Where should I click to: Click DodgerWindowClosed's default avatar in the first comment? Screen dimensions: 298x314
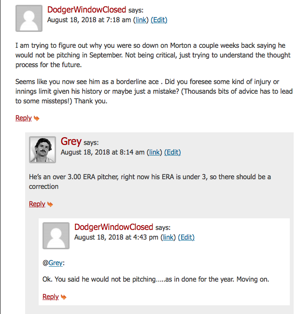(29, 18)
